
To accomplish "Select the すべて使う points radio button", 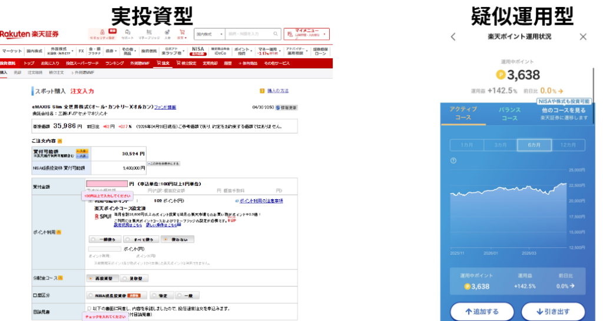I will pos(141,239).
